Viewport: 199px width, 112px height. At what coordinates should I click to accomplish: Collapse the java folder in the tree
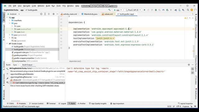coord(10,23)
